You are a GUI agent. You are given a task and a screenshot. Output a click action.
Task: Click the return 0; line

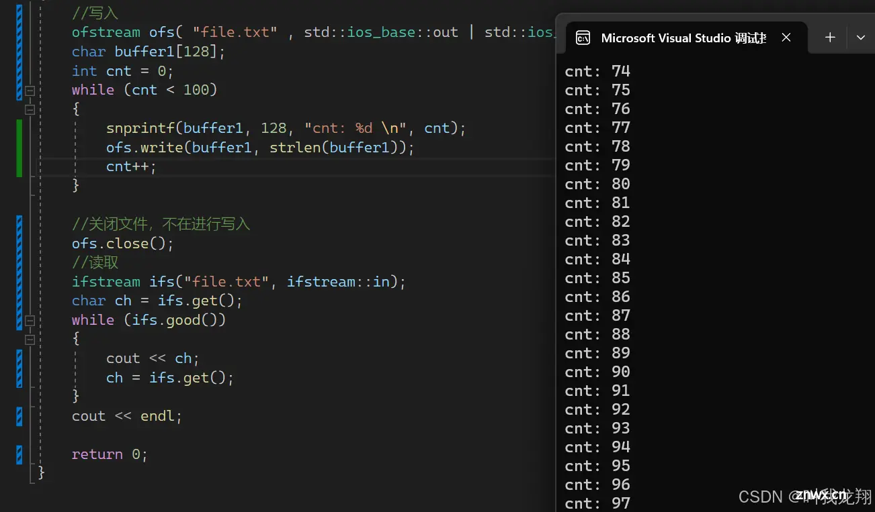click(x=110, y=454)
